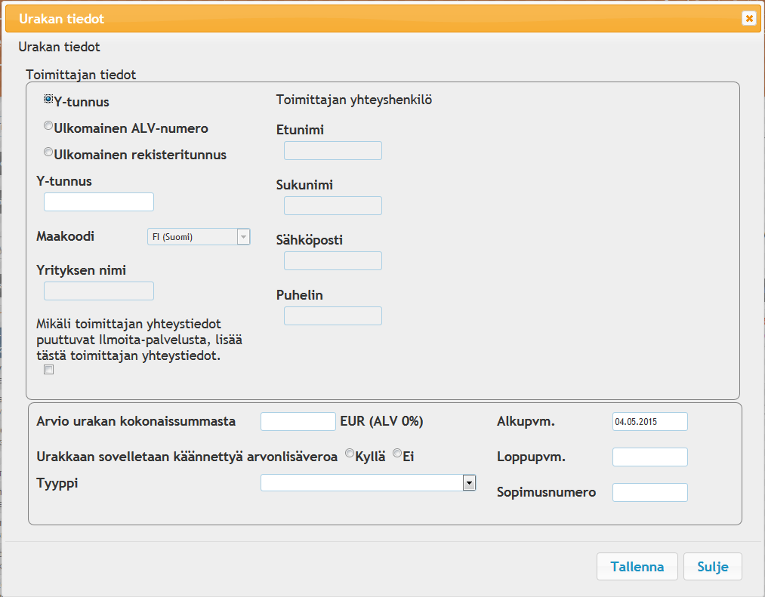The image size is (765, 597).
Task: Click the Yrityksen nimi field
Action: pos(99,291)
